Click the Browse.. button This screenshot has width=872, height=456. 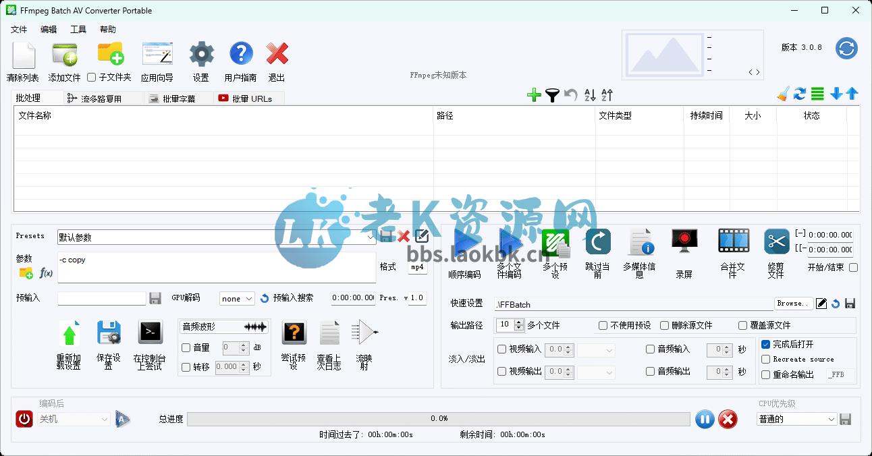pos(792,304)
